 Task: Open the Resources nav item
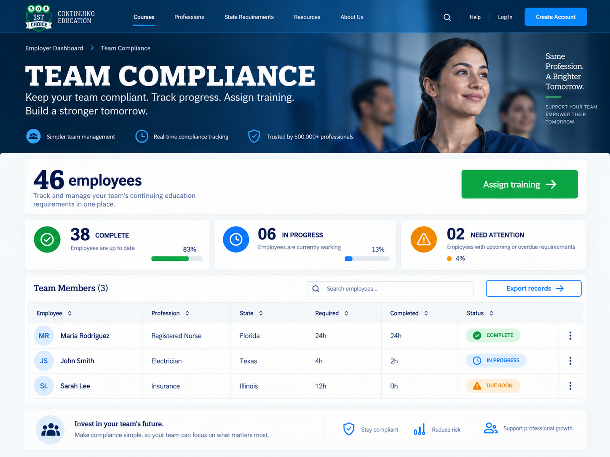click(x=307, y=17)
